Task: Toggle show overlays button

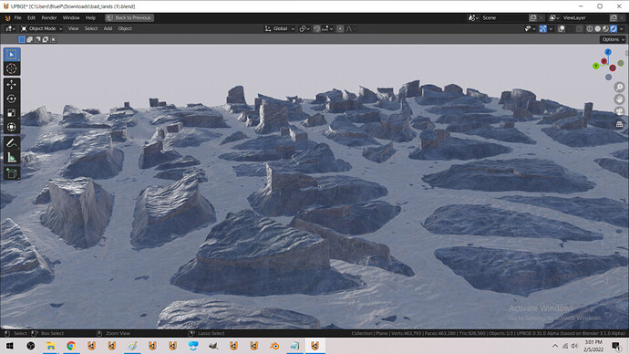Action: click(x=562, y=28)
